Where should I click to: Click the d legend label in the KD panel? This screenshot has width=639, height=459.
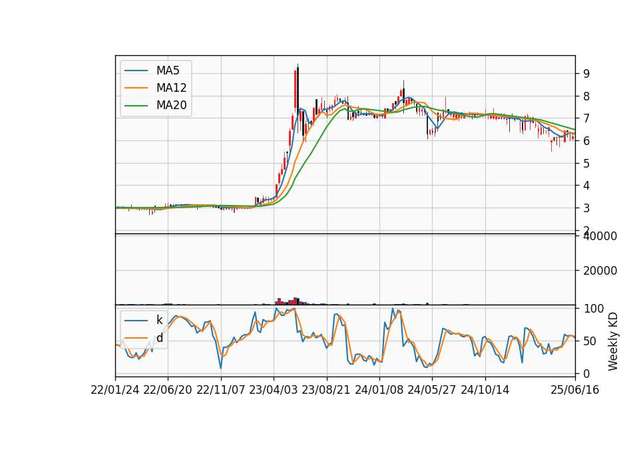click(x=159, y=338)
